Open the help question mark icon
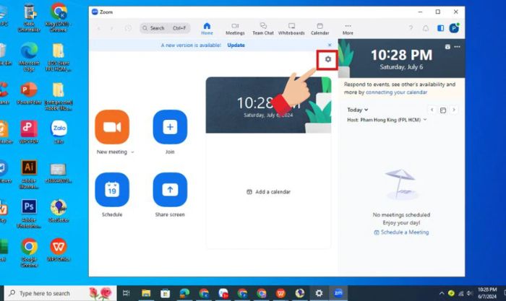The image size is (506, 301). (x=411, y=28)
